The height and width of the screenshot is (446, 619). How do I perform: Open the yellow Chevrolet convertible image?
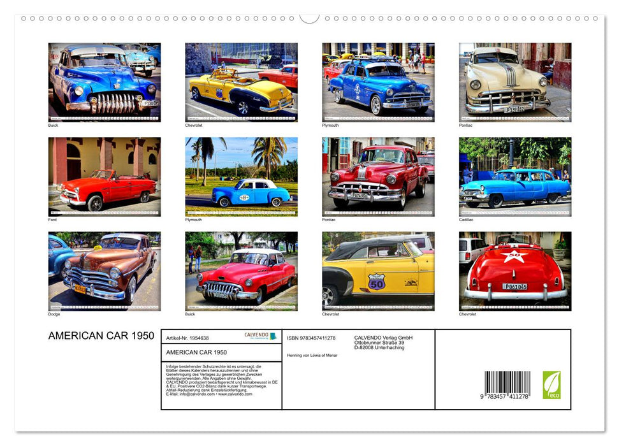pos(240,81)
